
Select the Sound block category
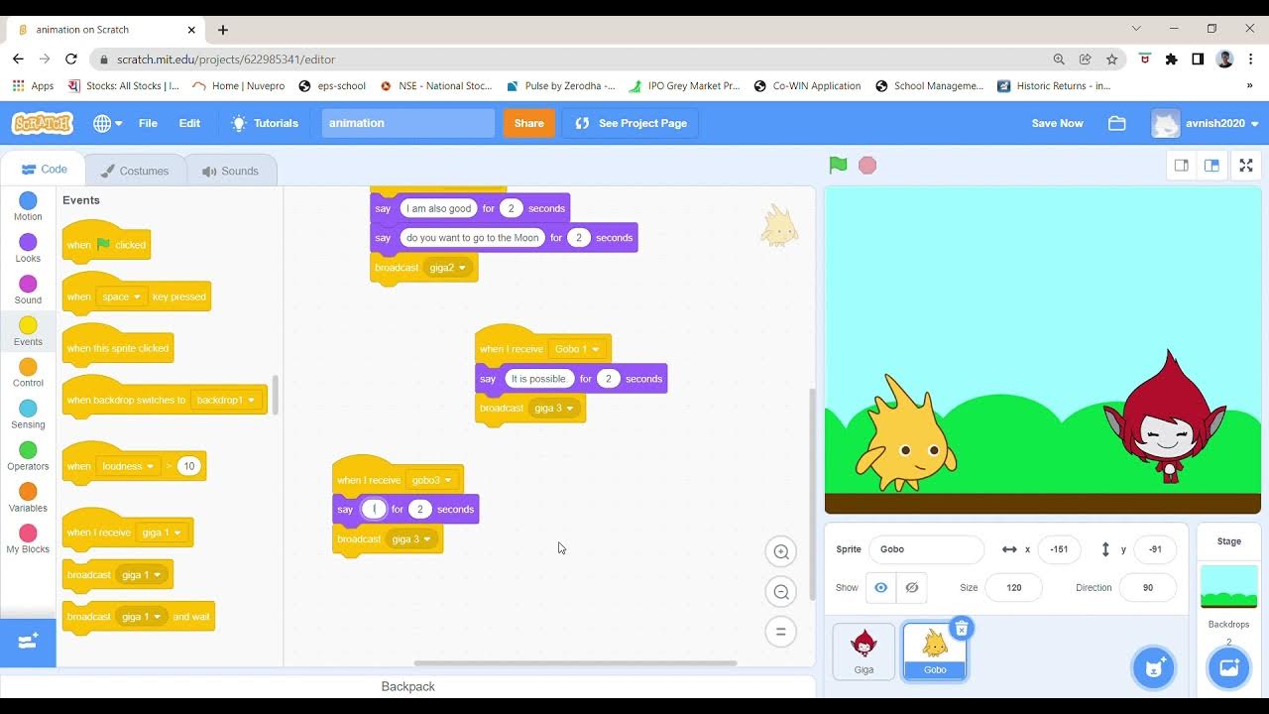click(x=28, y=290)
